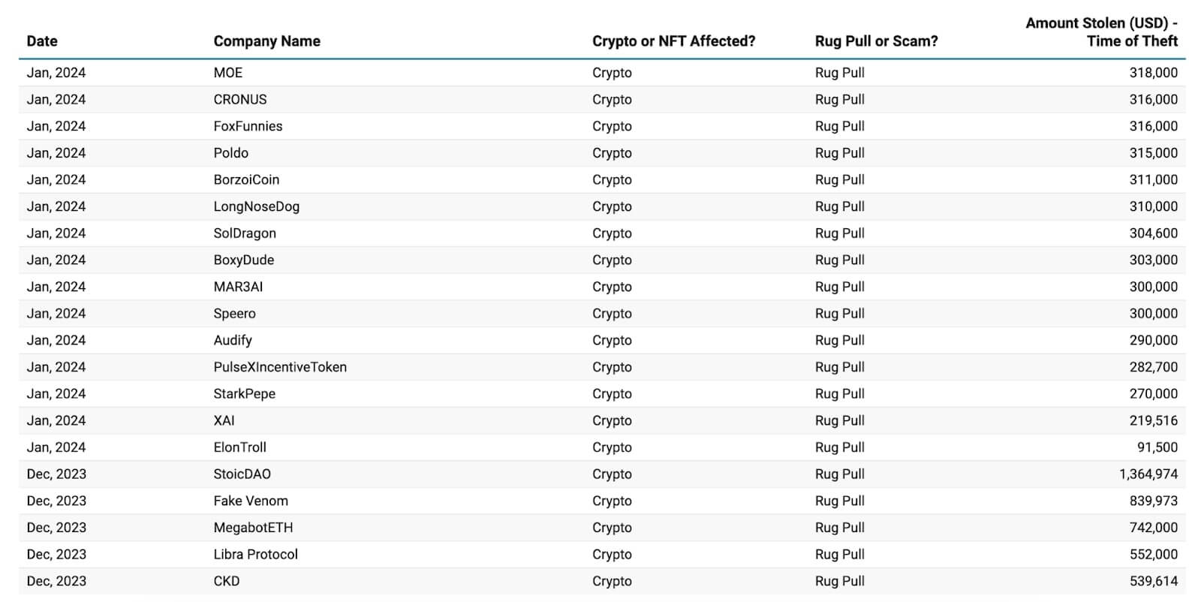Select the MOE company name cell
1201x602 pixels.
[x=228, y=73]
